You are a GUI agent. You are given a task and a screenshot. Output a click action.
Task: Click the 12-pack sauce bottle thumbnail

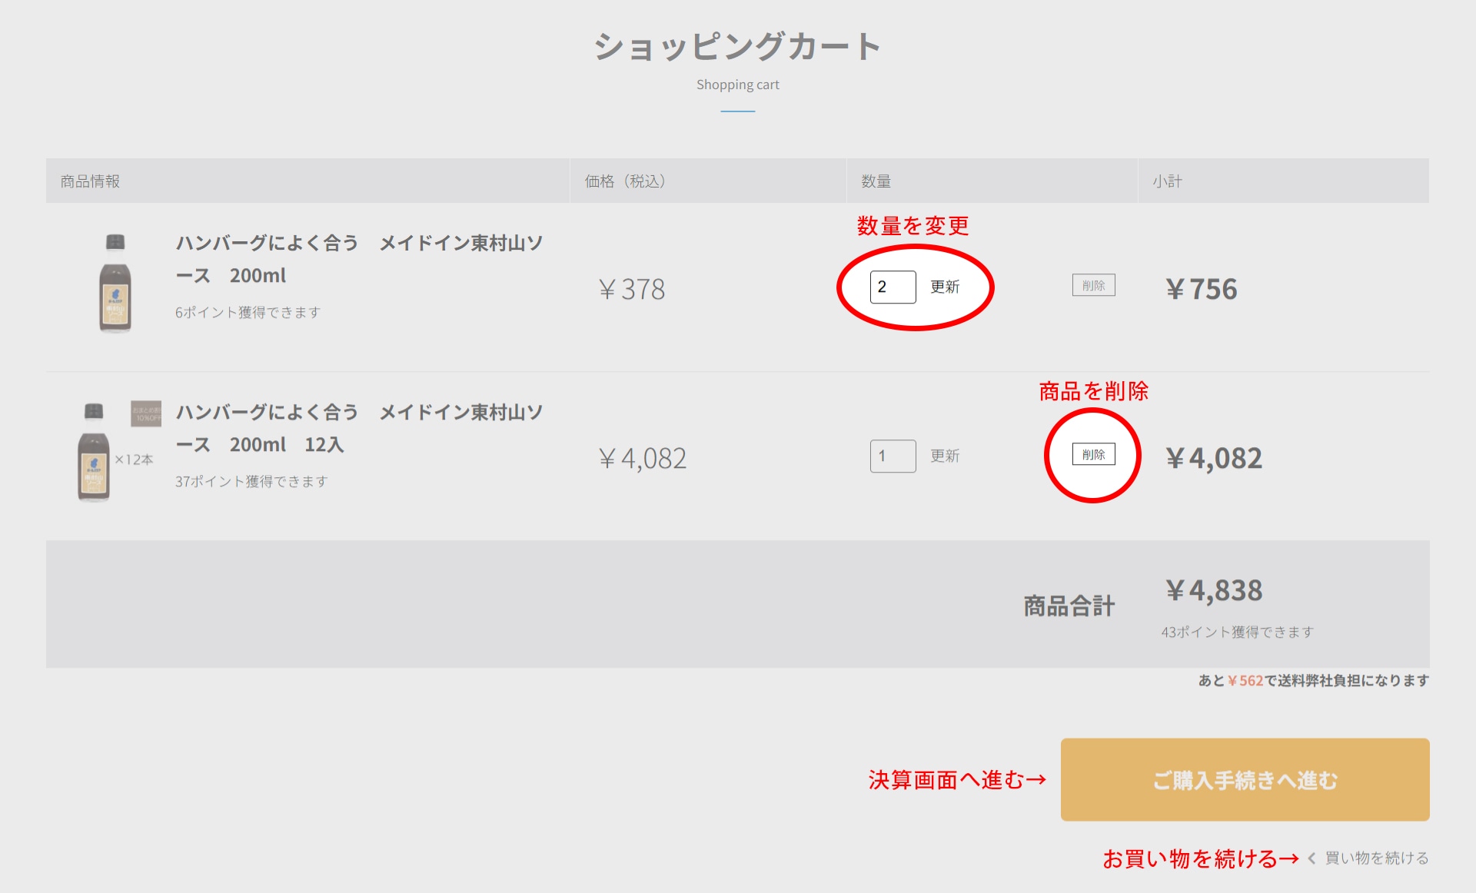[94, 453]
